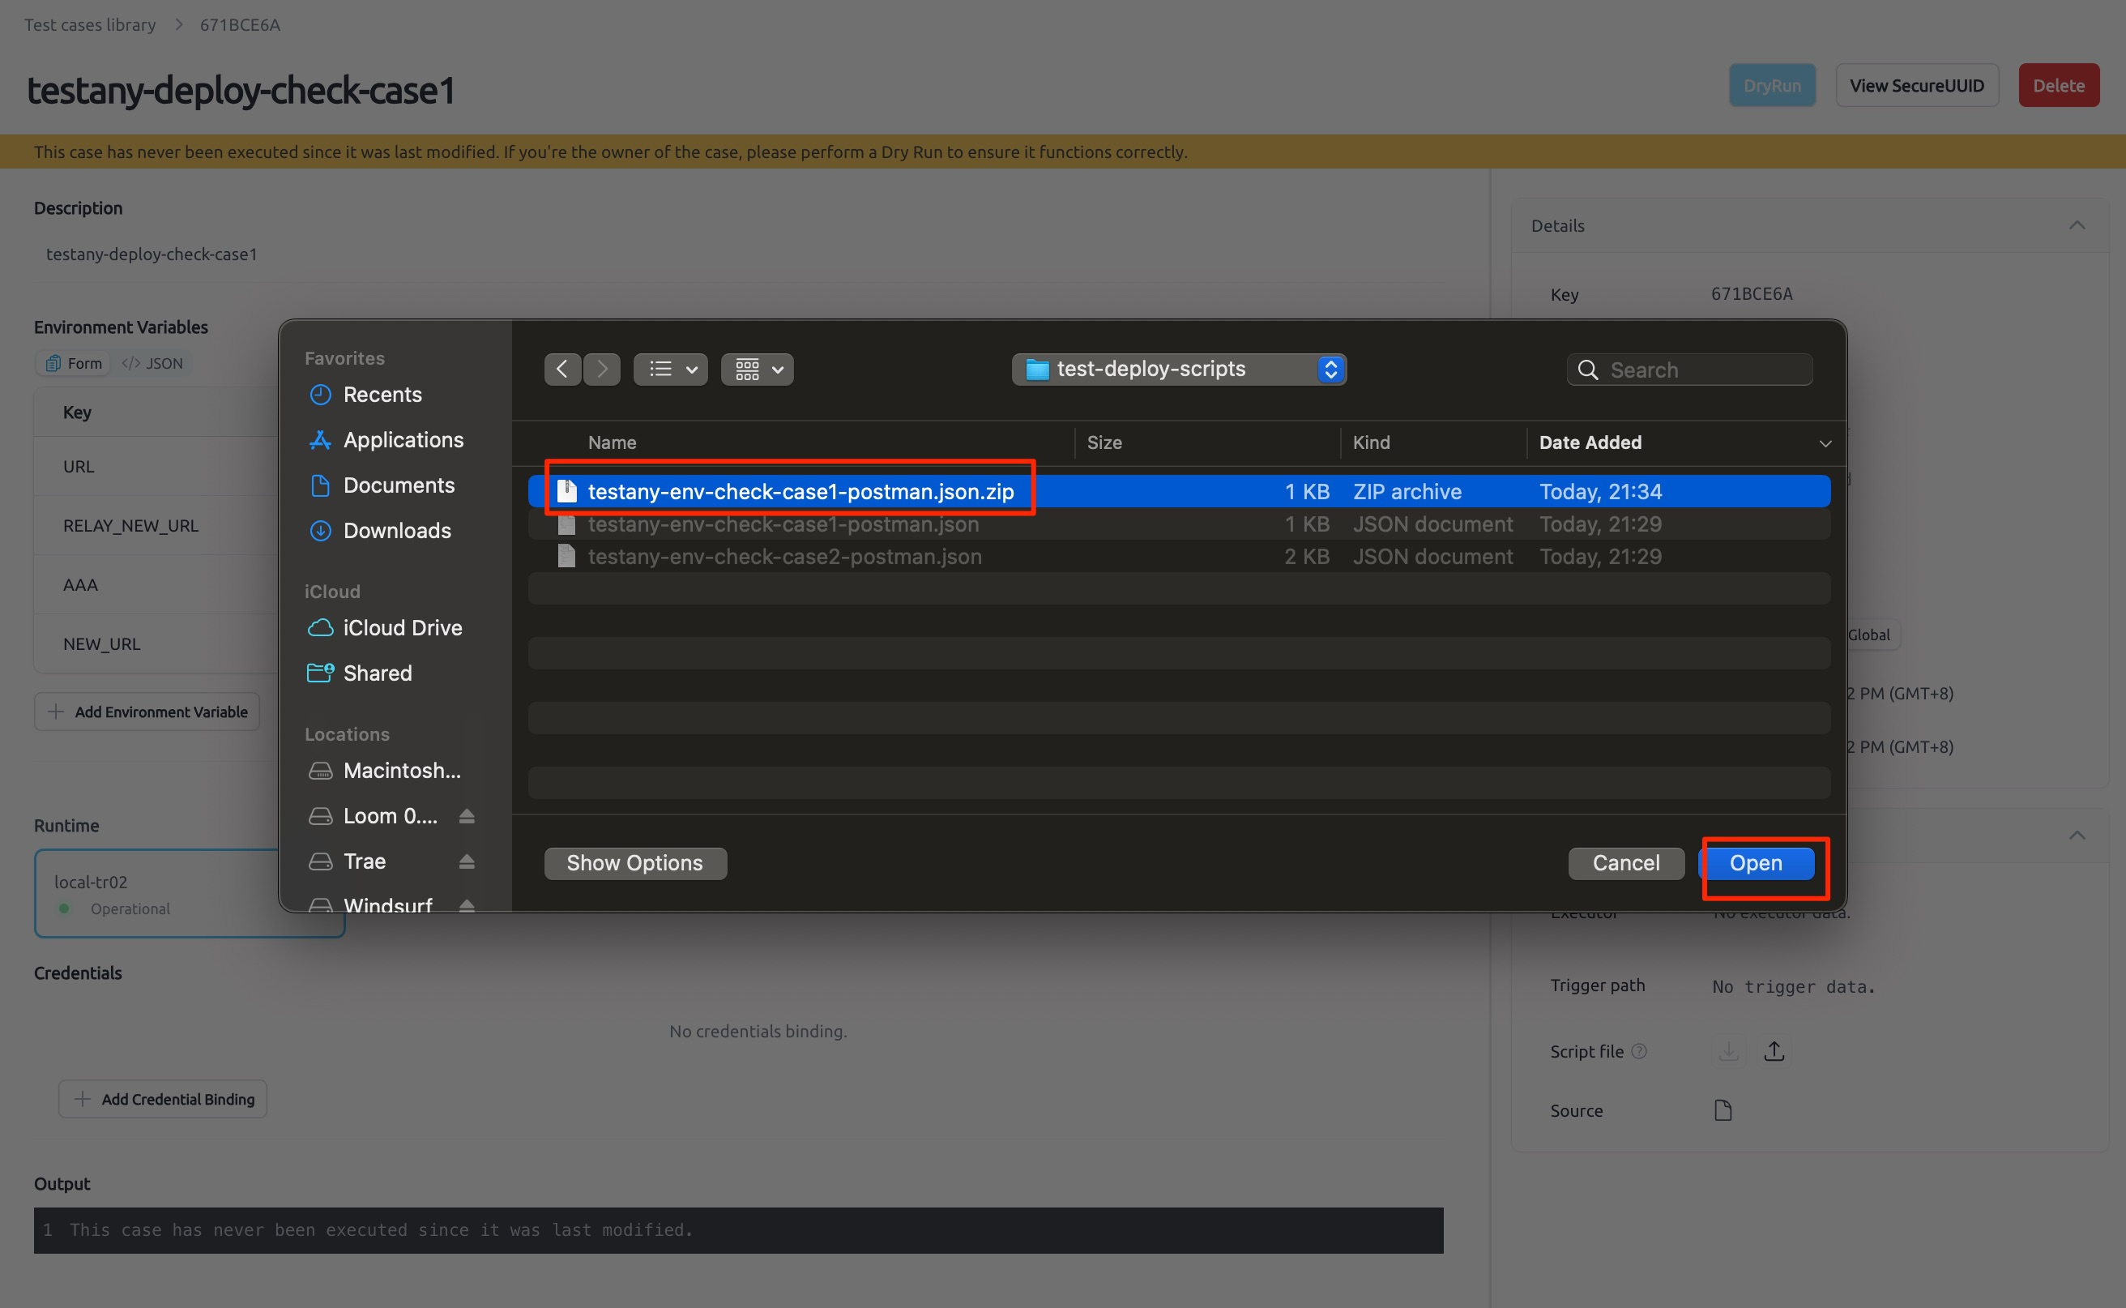This screenshot has height=1308, width=2126.
Task: Click the Show Options button
Action: (635, 862)
